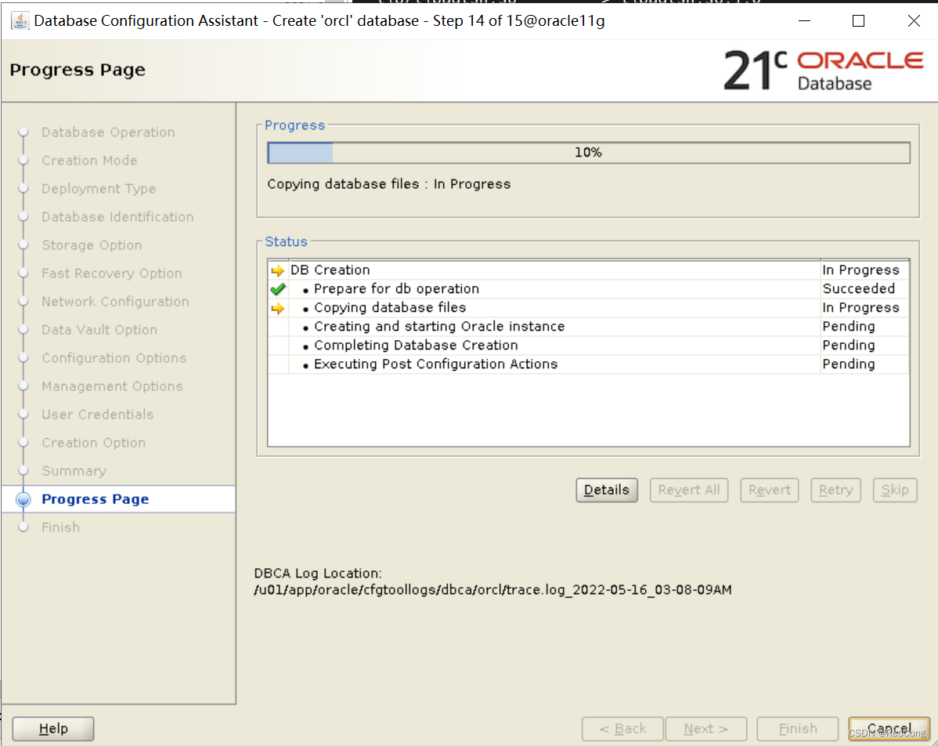Select the Fast Recovery Option step
Image resolution: width=938 pixels, height=746 pixels.
tap(111, 273)
